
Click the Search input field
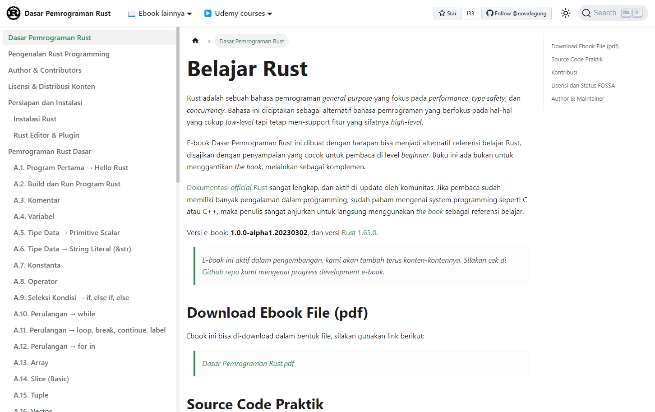613,13
